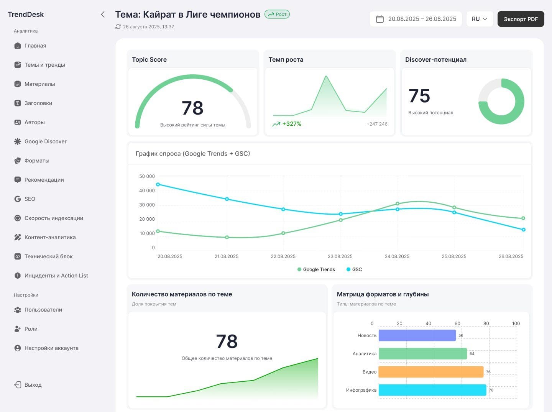The image size is (552, 412).
Task: Collapse the sidebar with the back chevron
Action: [x=103, y=15]
